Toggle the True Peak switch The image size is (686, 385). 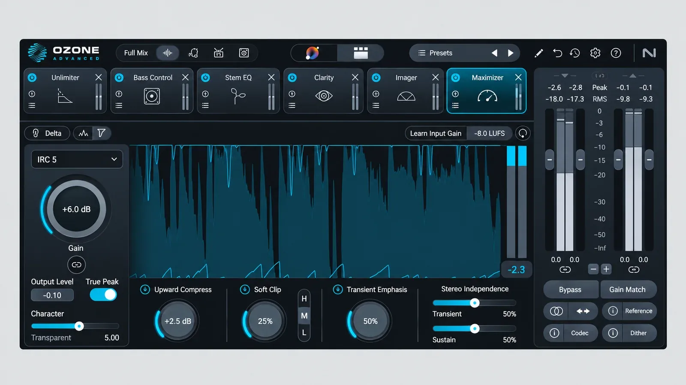103,295
